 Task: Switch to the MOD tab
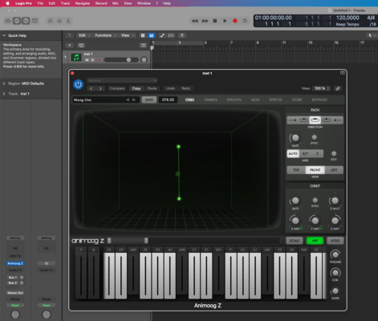tap(255, 100)
